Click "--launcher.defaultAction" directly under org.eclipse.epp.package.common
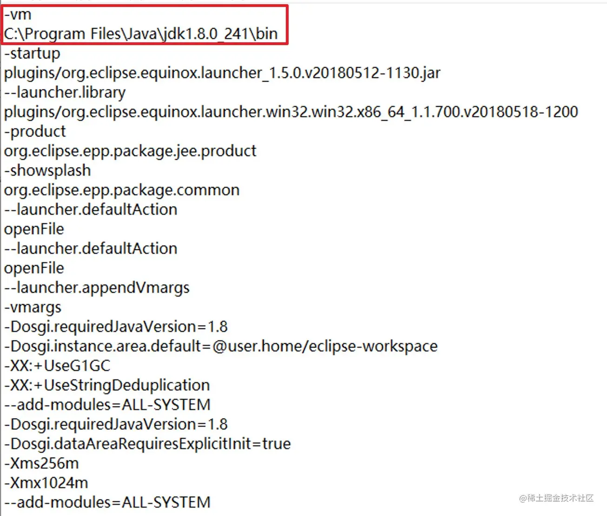 pos(91,210)
